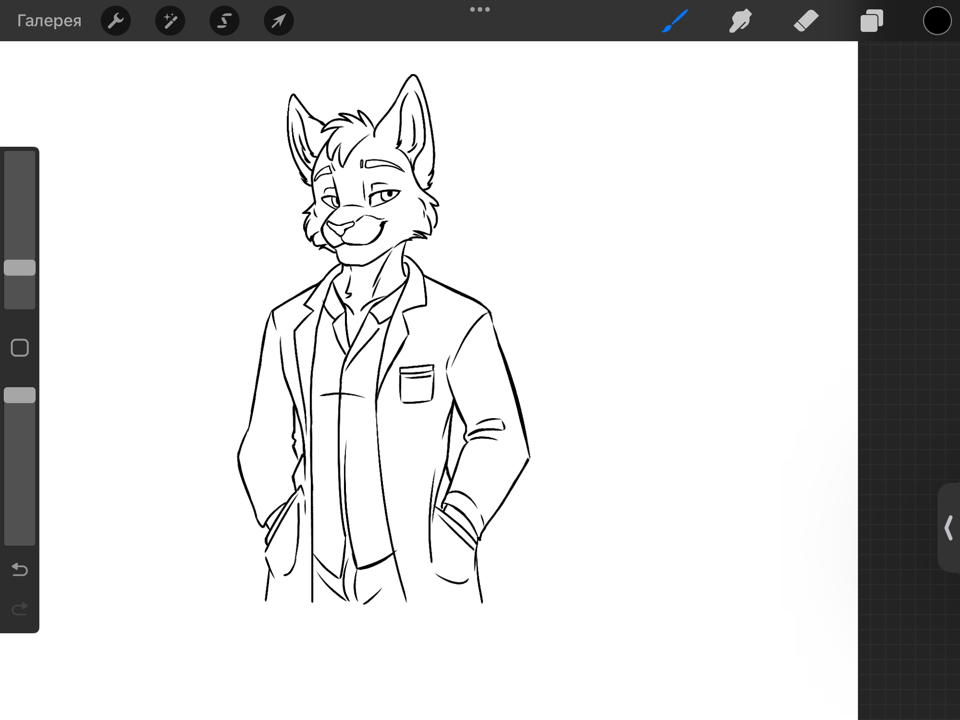Click the top of the brush size slider track
Image resolution: width=960 pixels, height=720 pixels.
(20, 159)
